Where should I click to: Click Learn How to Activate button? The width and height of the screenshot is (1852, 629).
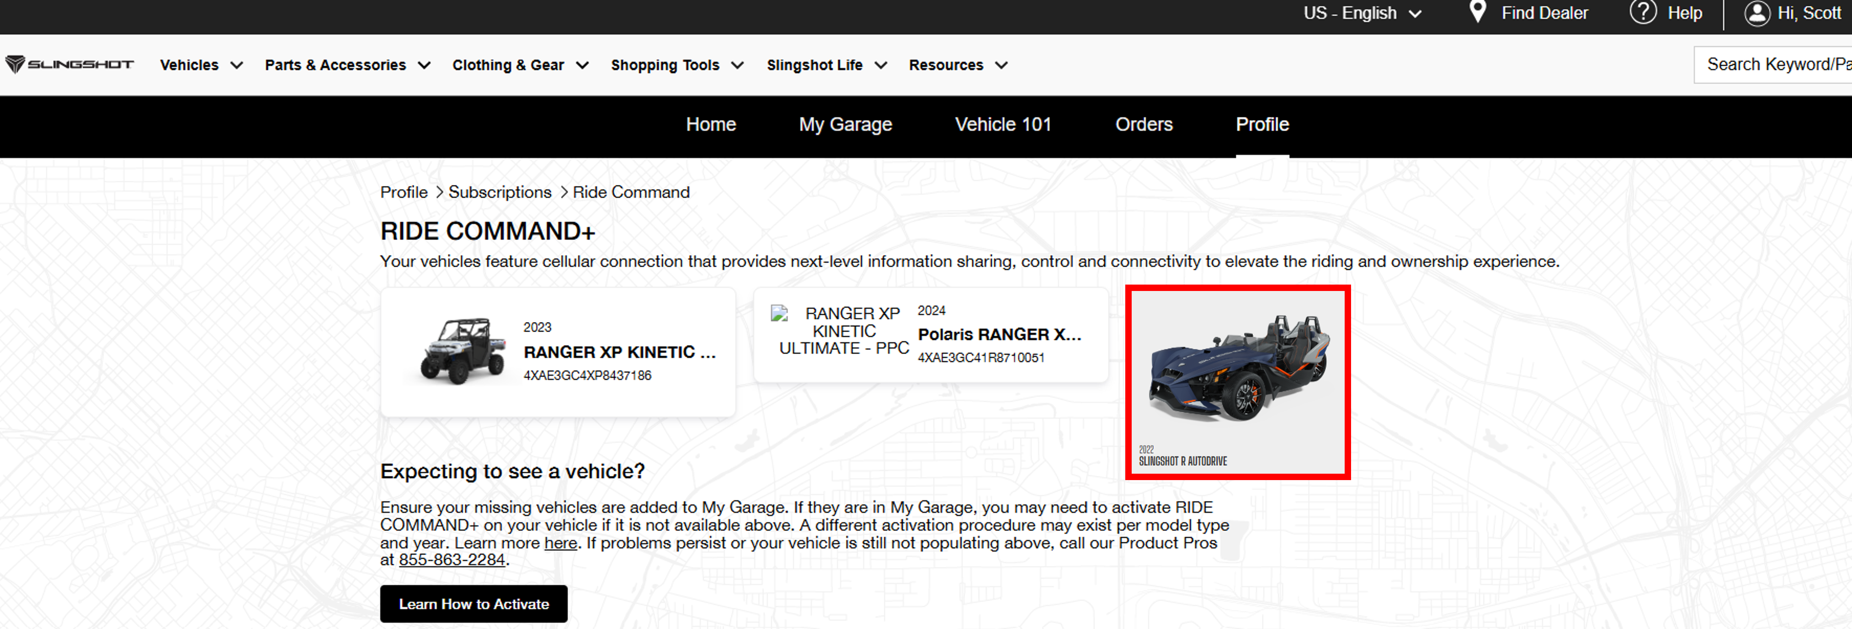pyautogui.click(x=473, y=604)
